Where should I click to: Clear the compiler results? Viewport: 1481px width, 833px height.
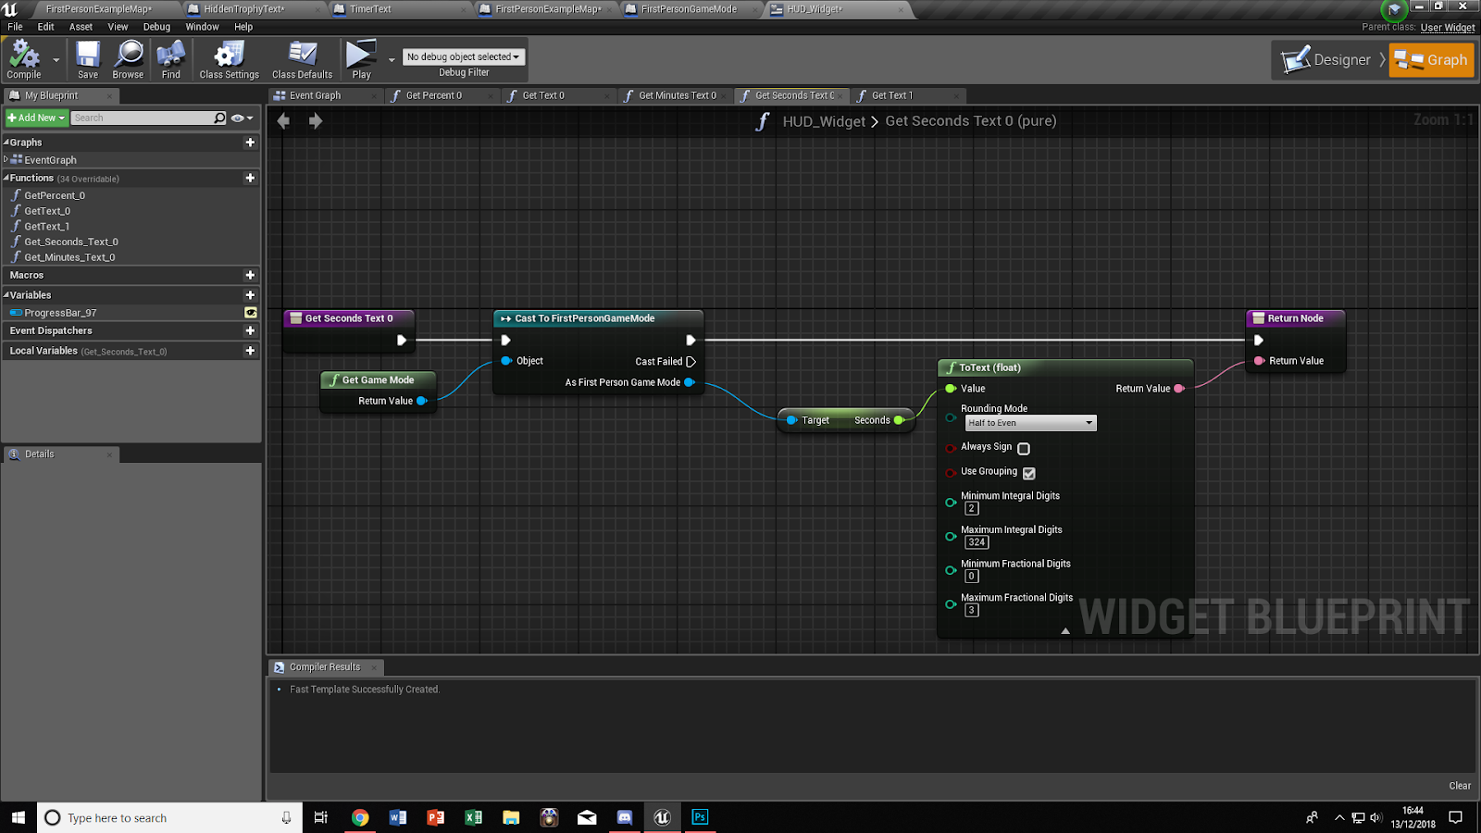(x=1460, y=786)
